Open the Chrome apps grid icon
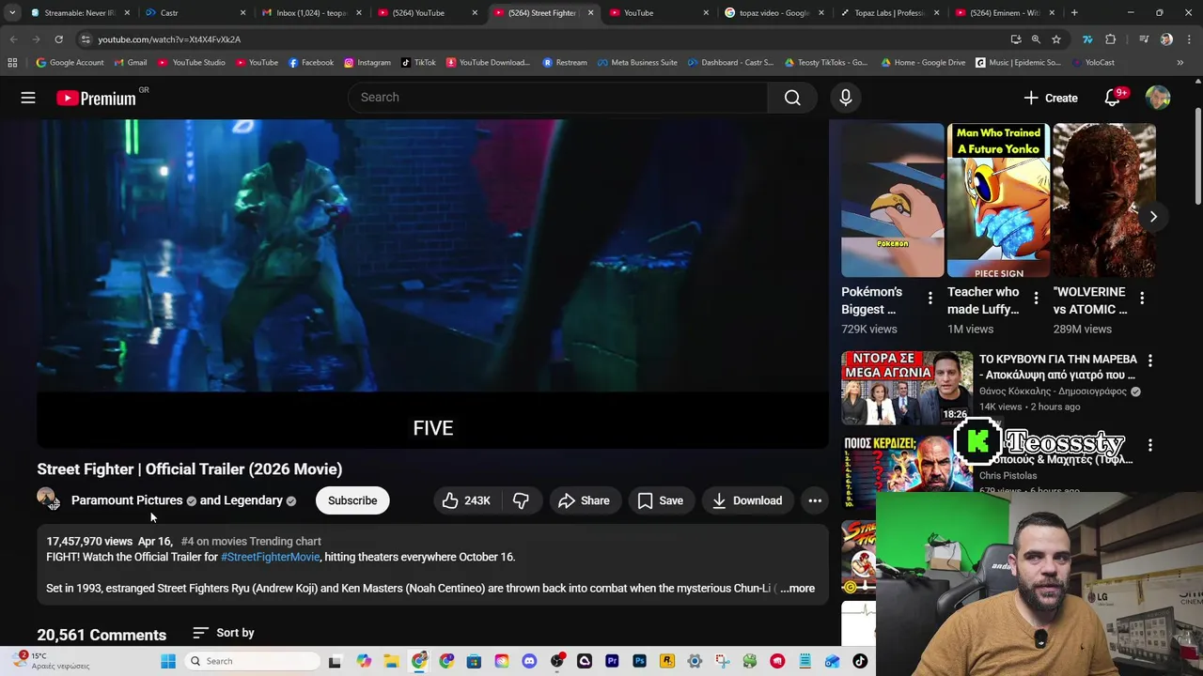The image size is (1203, 676). [x=12, y=63]
